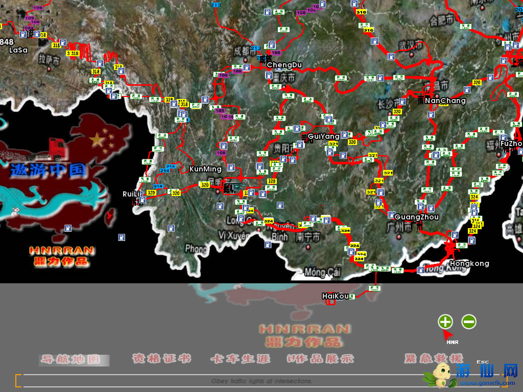Click the hint text bar at bottom
523x392 pixels.
(x=262, y=381)
